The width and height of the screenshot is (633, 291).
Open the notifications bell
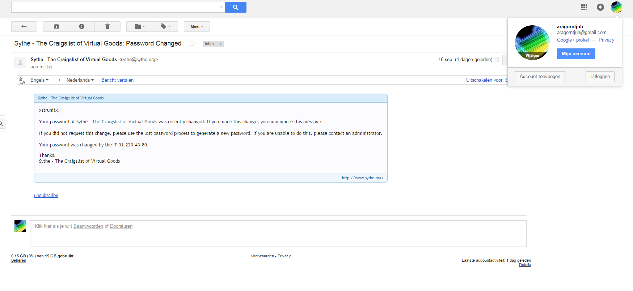600,7
